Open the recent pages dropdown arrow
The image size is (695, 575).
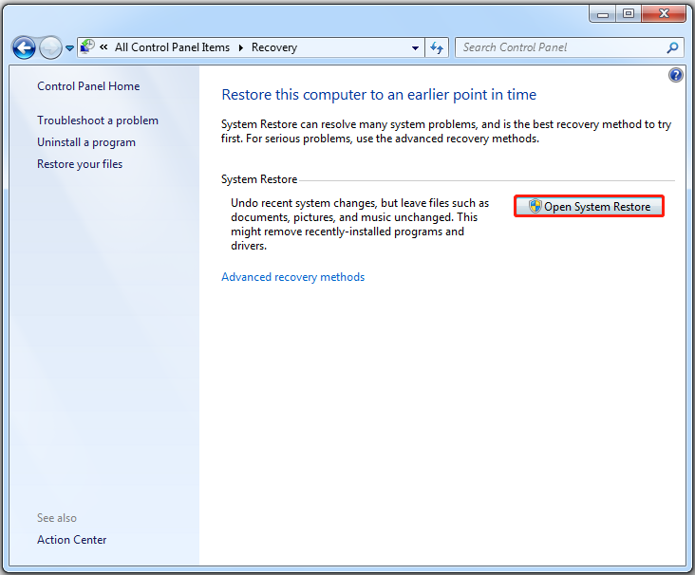(69, 47)
